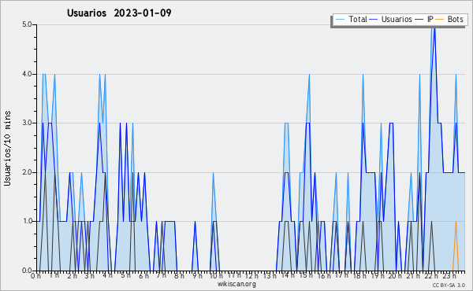Click the '11 h' x-axis label
The image size is (473, 291).
point(234,275)
